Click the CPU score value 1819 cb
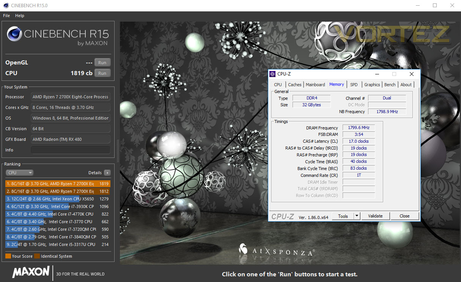The height and width of the screenshot is (282, 461). (x=82, y=73)
